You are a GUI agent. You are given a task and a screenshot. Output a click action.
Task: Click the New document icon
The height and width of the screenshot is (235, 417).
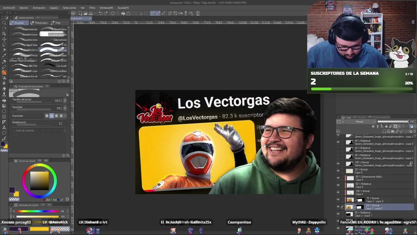tap(80, 13)
